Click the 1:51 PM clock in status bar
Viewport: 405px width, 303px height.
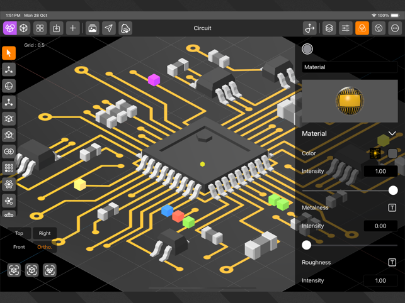coord(13,16)
